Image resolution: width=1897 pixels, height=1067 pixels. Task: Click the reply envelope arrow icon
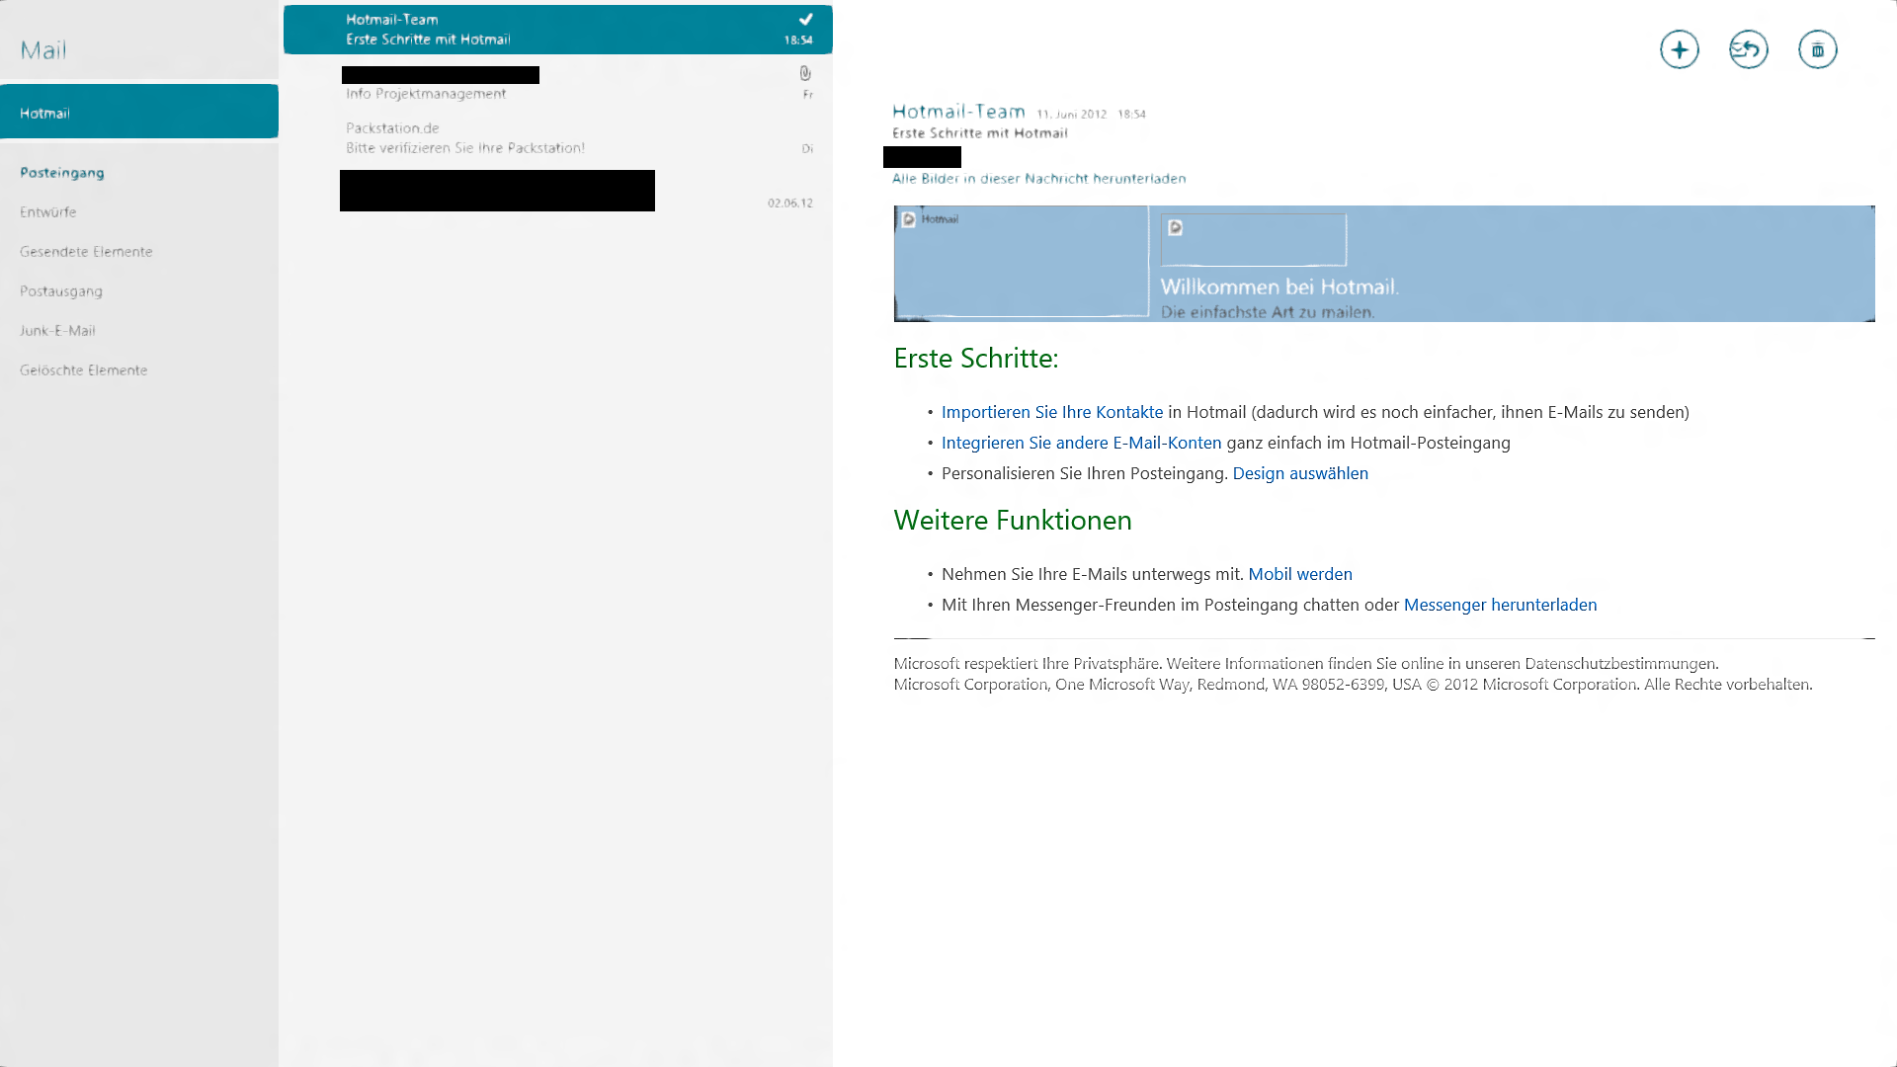1748,49
